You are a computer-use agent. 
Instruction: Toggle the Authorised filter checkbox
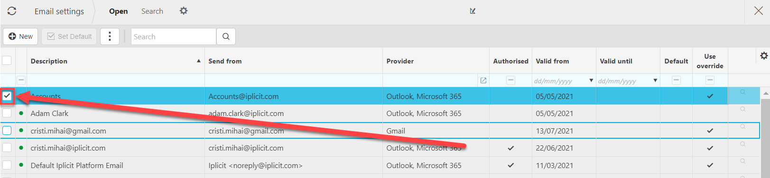(510, 80)
